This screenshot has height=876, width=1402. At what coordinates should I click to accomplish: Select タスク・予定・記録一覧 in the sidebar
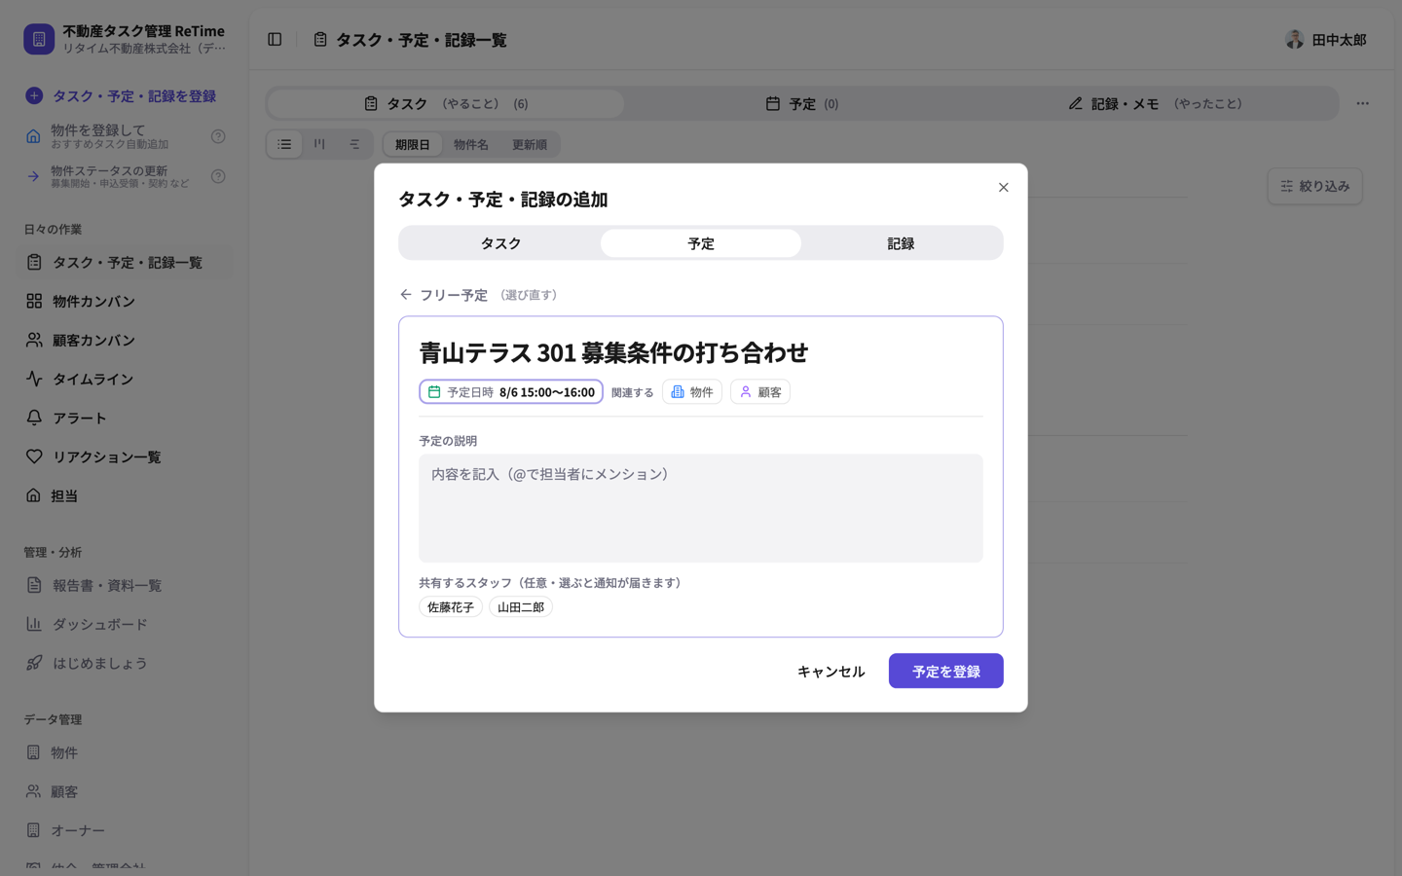[x=125, y=262]
